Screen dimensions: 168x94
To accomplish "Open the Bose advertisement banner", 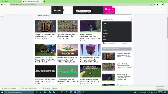I will point(57,10).
